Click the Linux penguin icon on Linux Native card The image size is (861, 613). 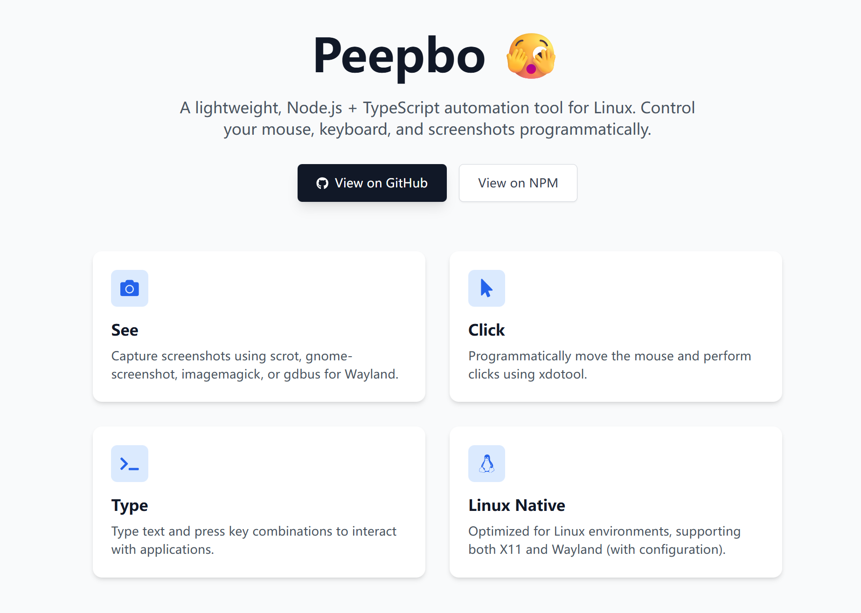[486, 463]
